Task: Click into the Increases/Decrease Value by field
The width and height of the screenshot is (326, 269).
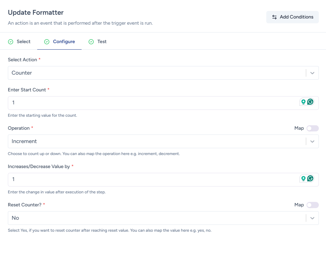Action: point(150,180)
